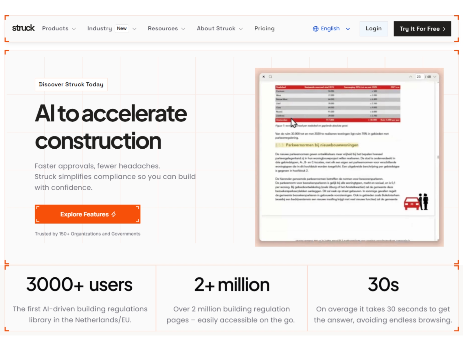Click the globe language icon
Image resolution: width=463 pixels, height=347 pixels.
[x=316, y=29]
